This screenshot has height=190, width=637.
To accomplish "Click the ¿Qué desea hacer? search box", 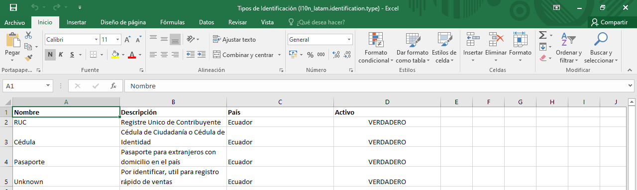I will pyautogui.click(x=317, y=22).
